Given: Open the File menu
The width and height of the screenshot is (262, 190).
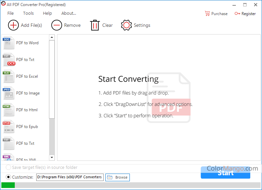Looking at the screenshot, I should click(x=10, y=13).
